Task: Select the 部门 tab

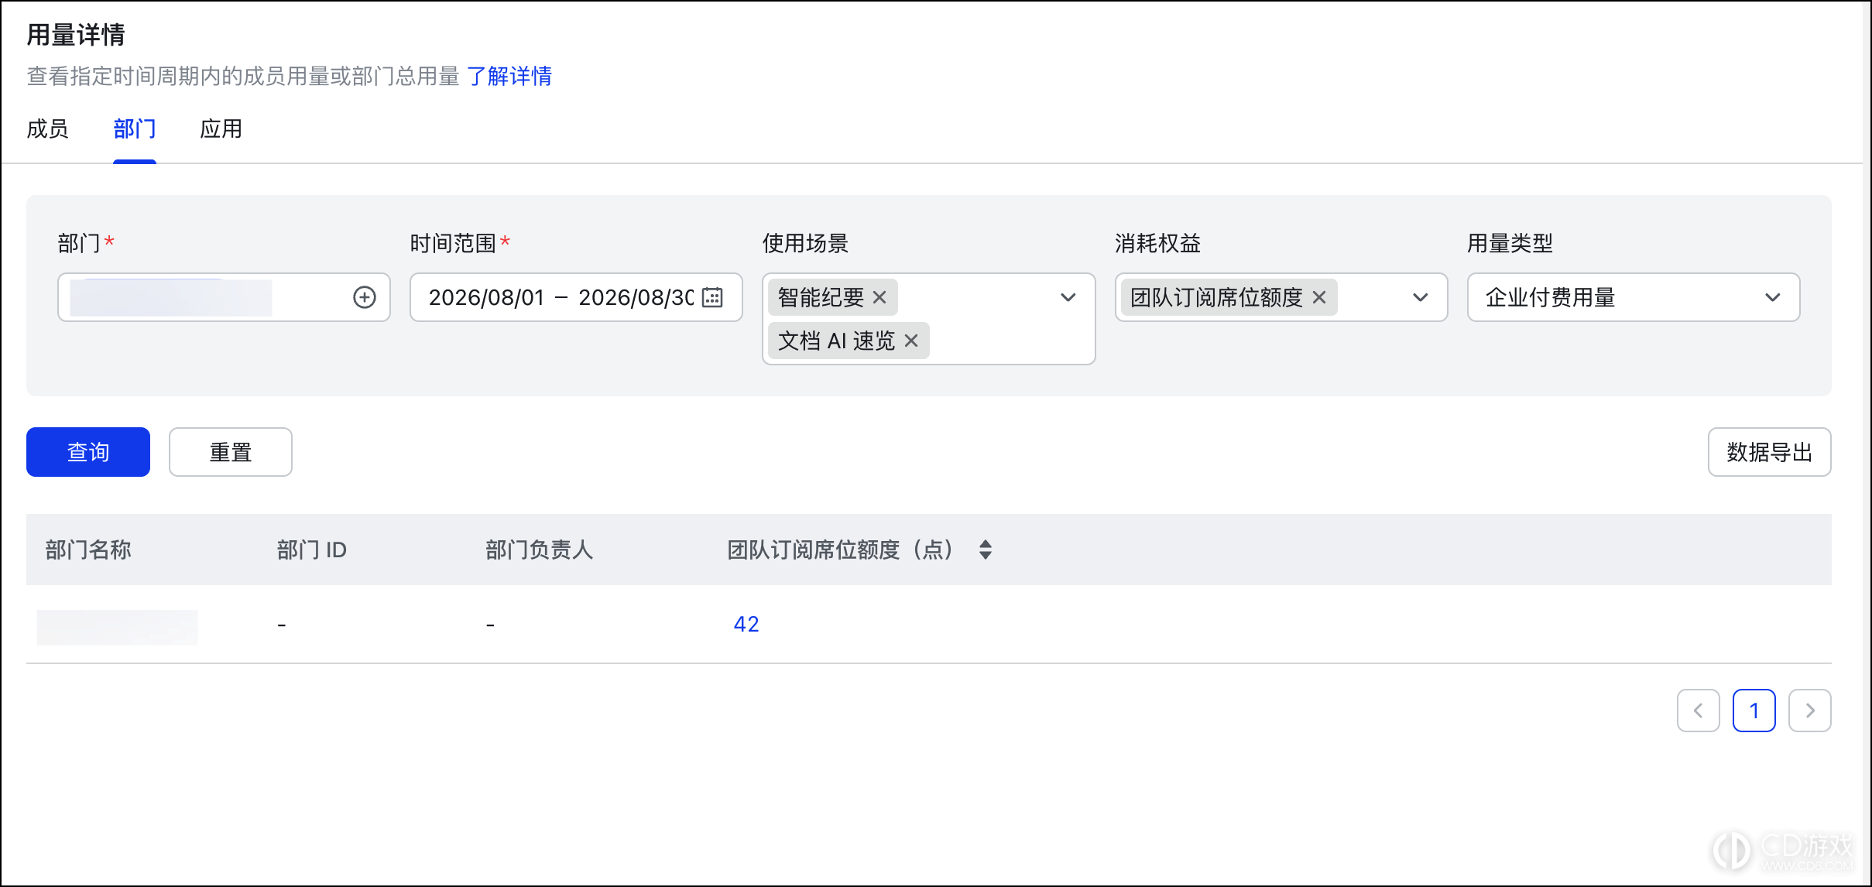Action: click(135, 128)
